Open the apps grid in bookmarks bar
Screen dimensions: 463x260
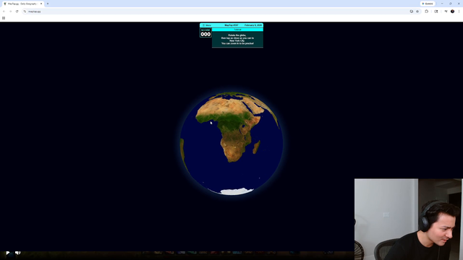pyautogui.click(x=4, y=18)
